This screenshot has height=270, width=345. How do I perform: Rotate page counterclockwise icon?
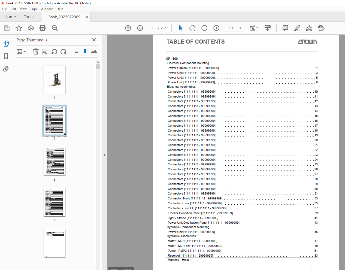coord(54,51)
